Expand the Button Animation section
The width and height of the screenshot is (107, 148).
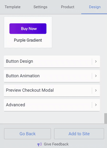click(x=52, y=76)
